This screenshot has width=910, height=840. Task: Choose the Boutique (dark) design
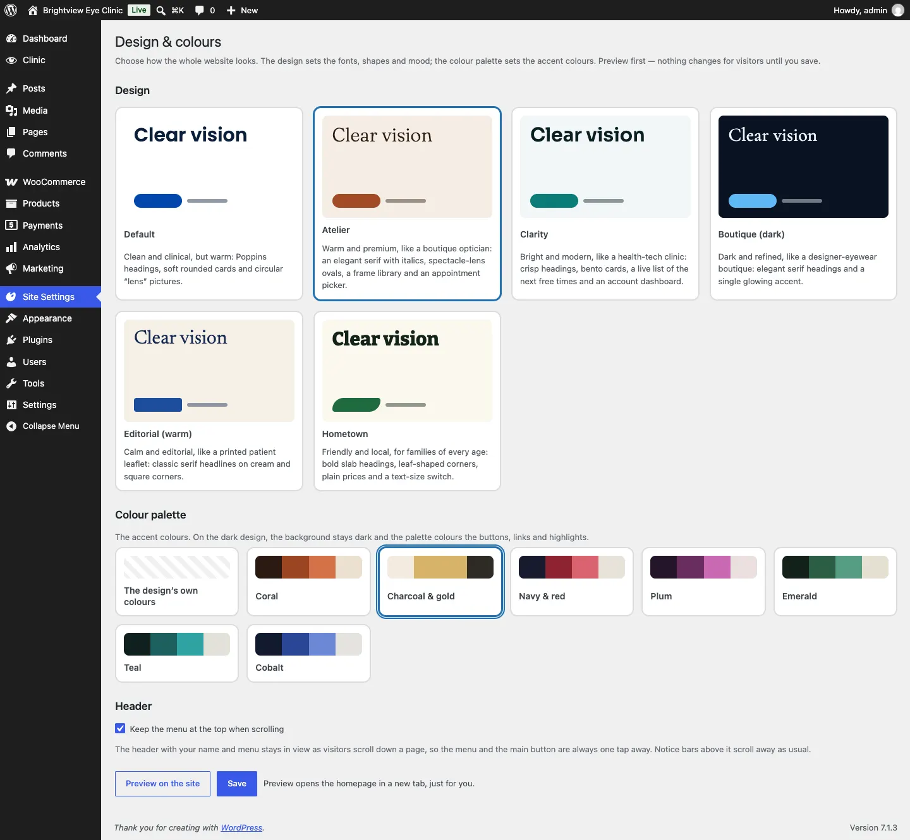(803, 203)
